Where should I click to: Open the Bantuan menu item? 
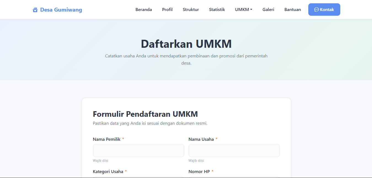point(293,10)
